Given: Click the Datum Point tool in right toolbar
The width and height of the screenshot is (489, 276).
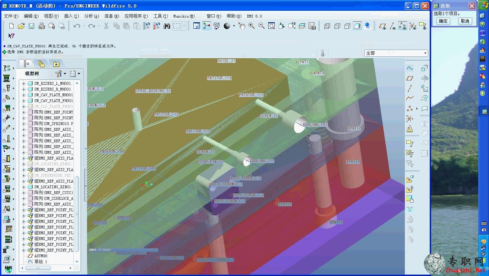Looking at the screenshot, I should (x=410, y=109).
